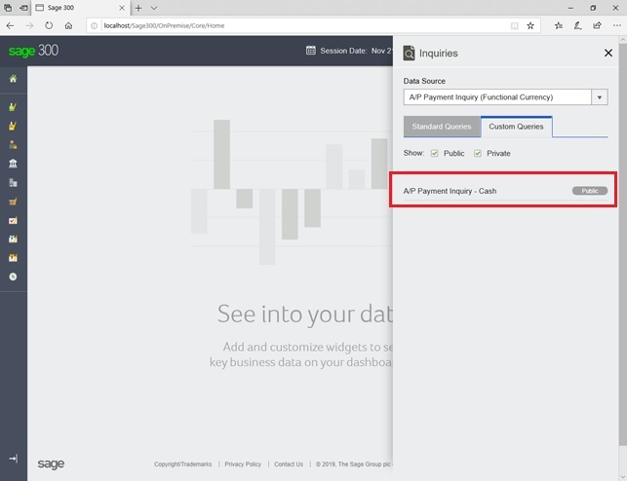Viewport: 627px width, 481px height.
Task: Open the yellow hand sidebar module icon
Action: 13,126
